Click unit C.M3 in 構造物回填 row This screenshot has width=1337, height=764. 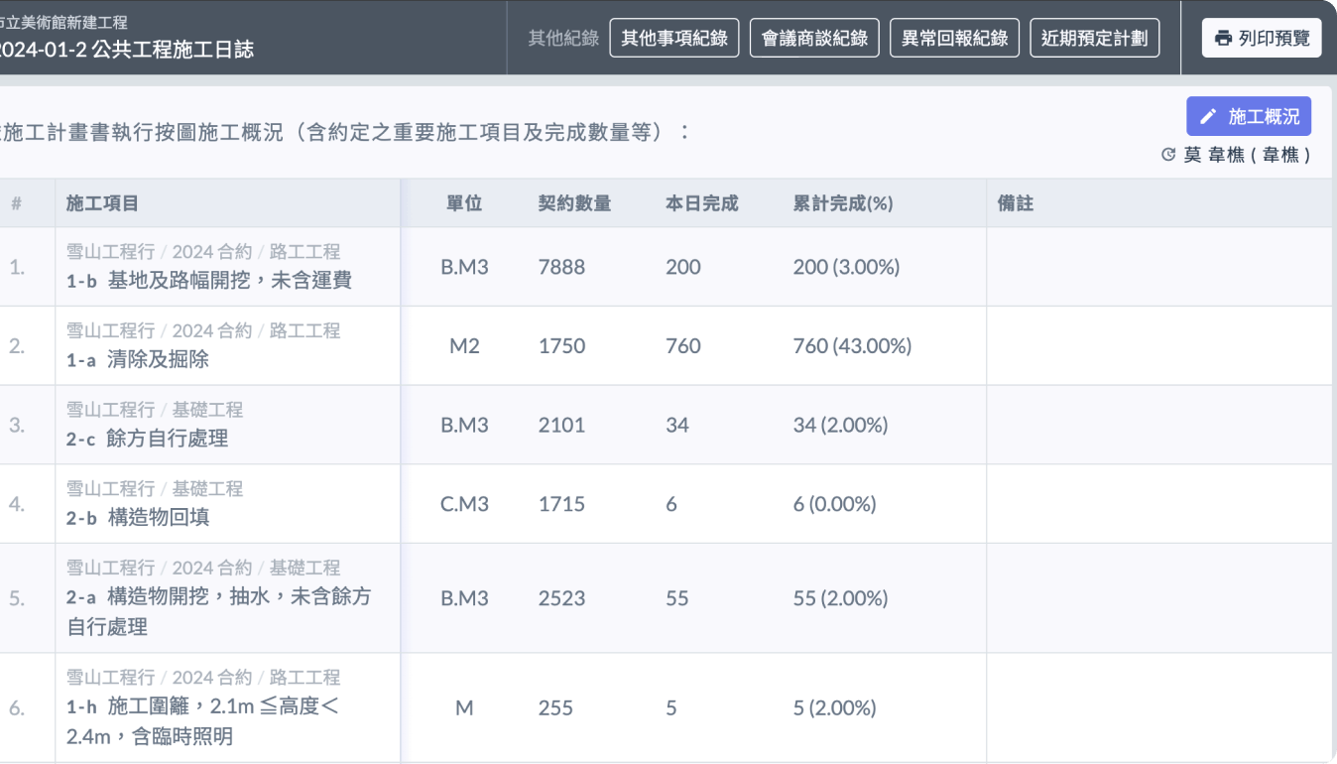tap(464, 504)
